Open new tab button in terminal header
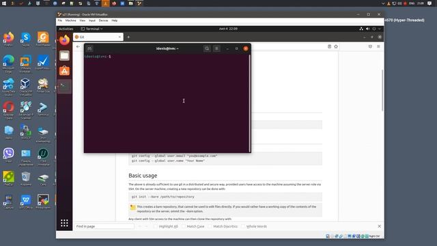Image resolution: width=437 pixels, height=246 pixels. click(x=89, y=49)
